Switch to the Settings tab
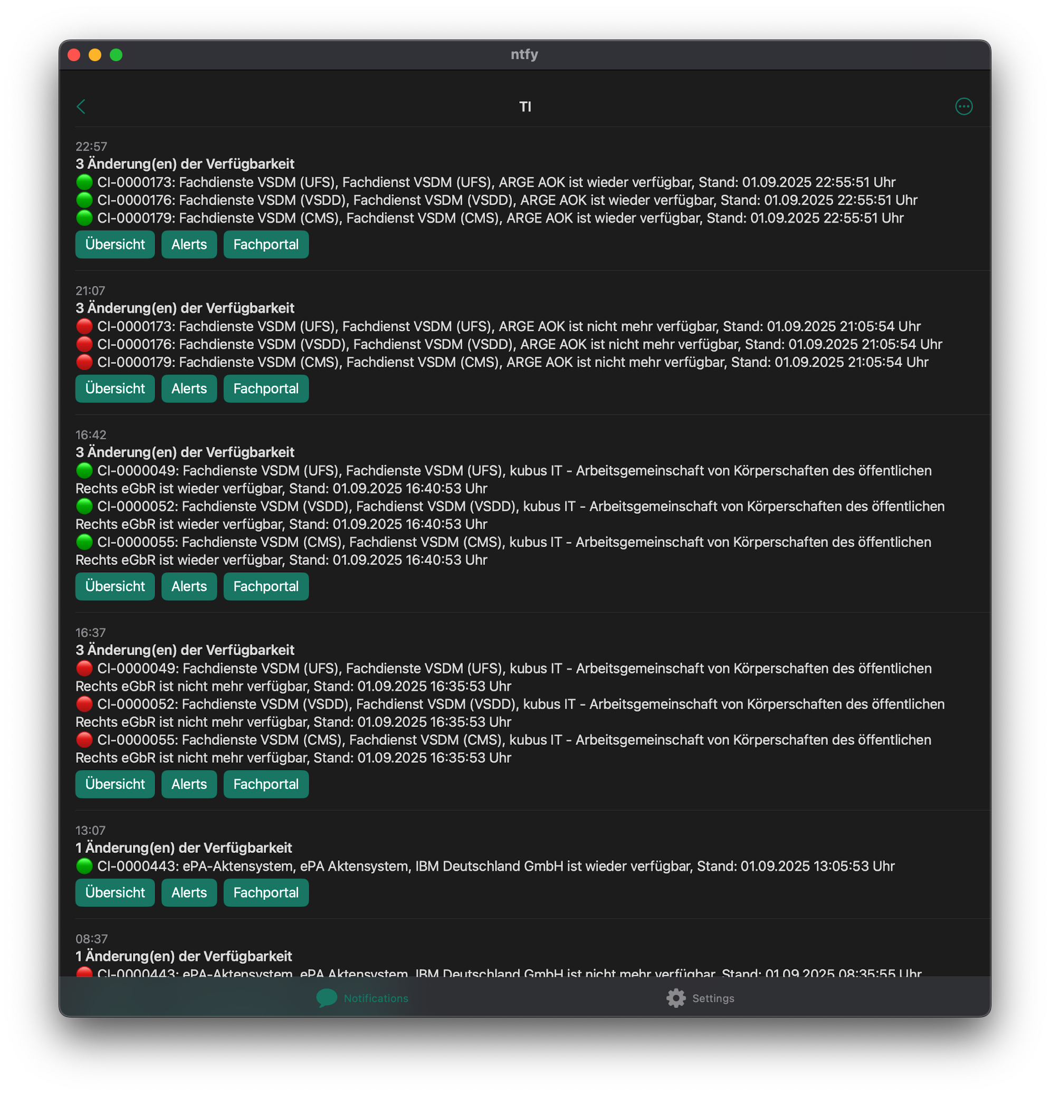This screenshot has height=1095, width=1050. pyautogui.click(x=700, y=998)
